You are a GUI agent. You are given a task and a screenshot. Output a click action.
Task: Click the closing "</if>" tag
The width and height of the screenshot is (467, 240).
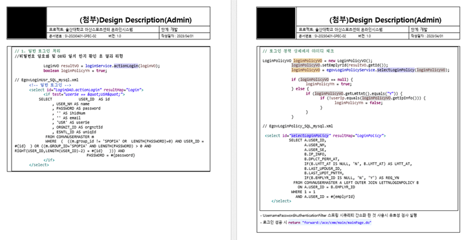[49, 160]
